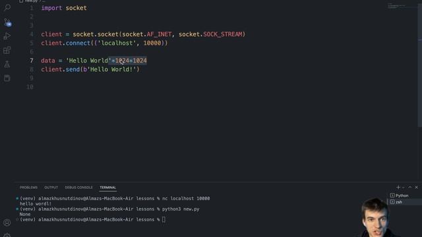422x237 pixels.
Task: Click the editor vertical scrollbar
Action: point(420,65)
